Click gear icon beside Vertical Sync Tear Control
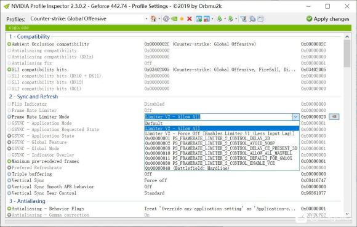 (9, 193)
